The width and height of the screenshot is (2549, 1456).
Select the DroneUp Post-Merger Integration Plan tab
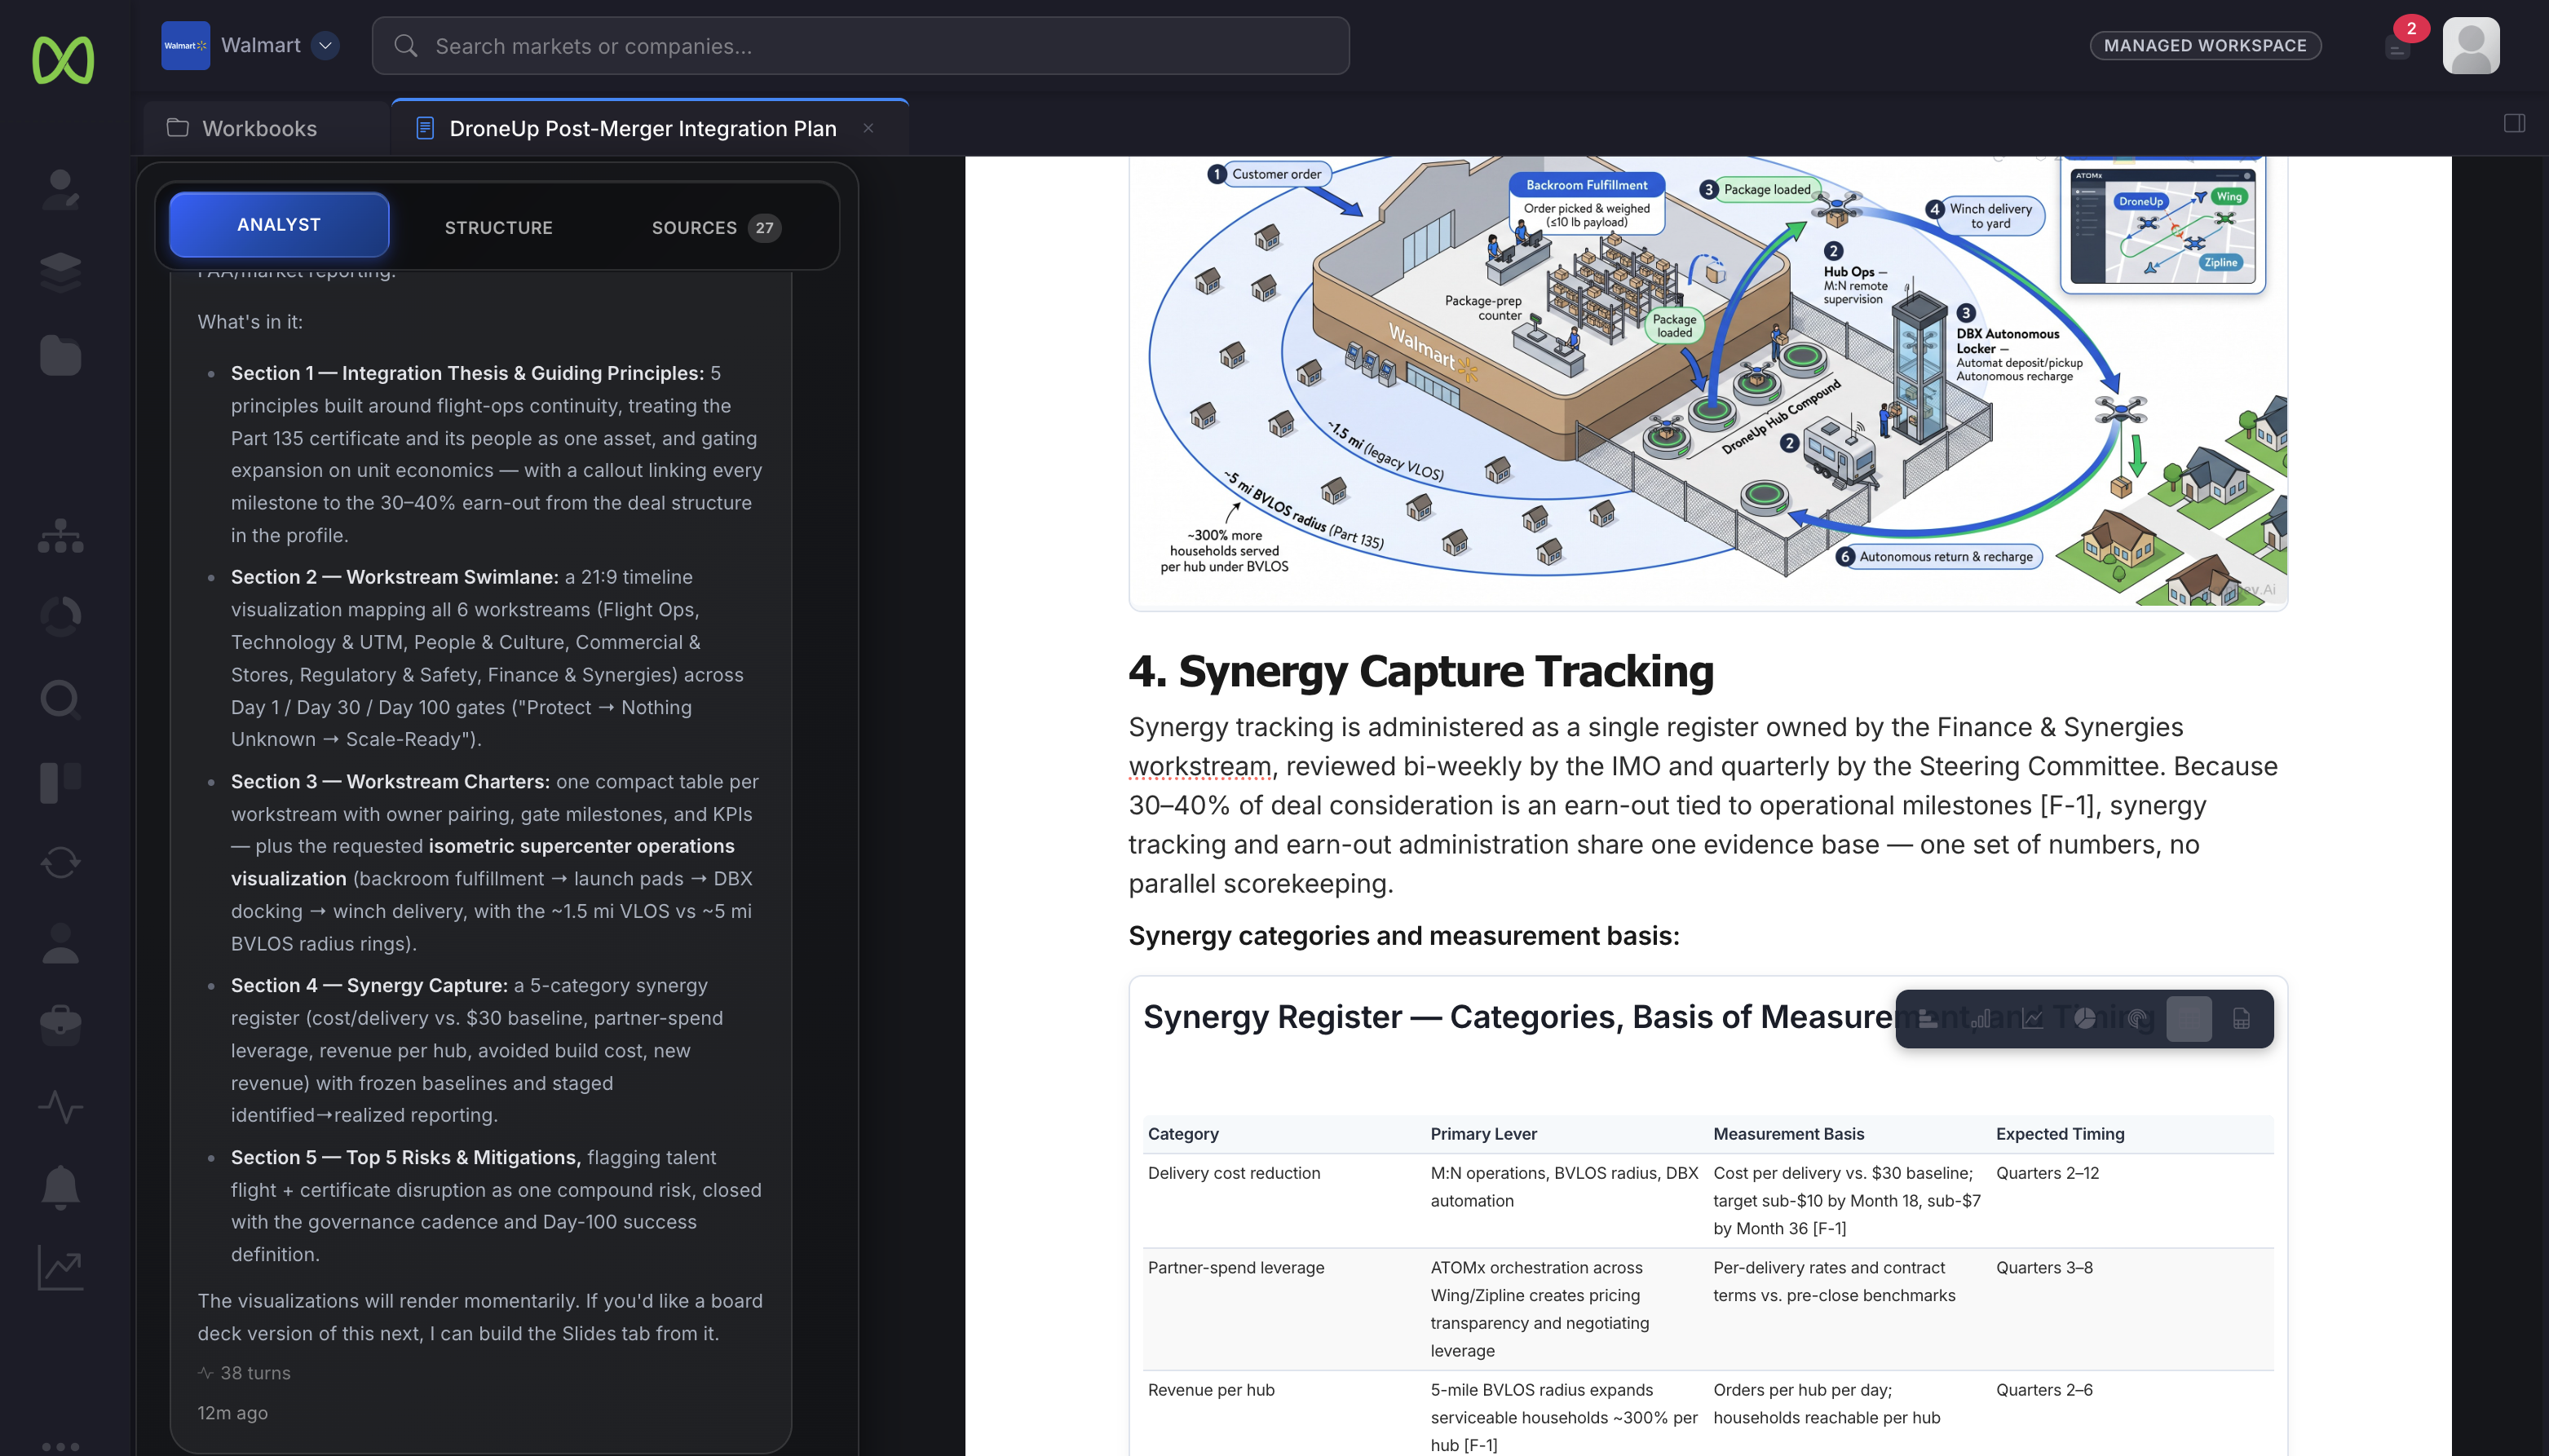pyautogui.click(x=642, y=128)
